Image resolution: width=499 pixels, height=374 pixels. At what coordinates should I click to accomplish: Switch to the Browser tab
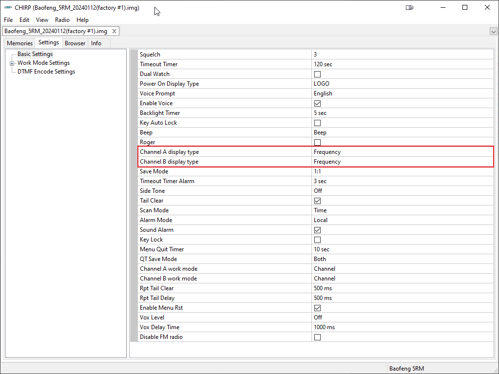(x=75, y=43)
